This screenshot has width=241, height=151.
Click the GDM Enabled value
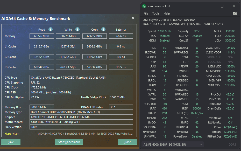pos(165,40)
